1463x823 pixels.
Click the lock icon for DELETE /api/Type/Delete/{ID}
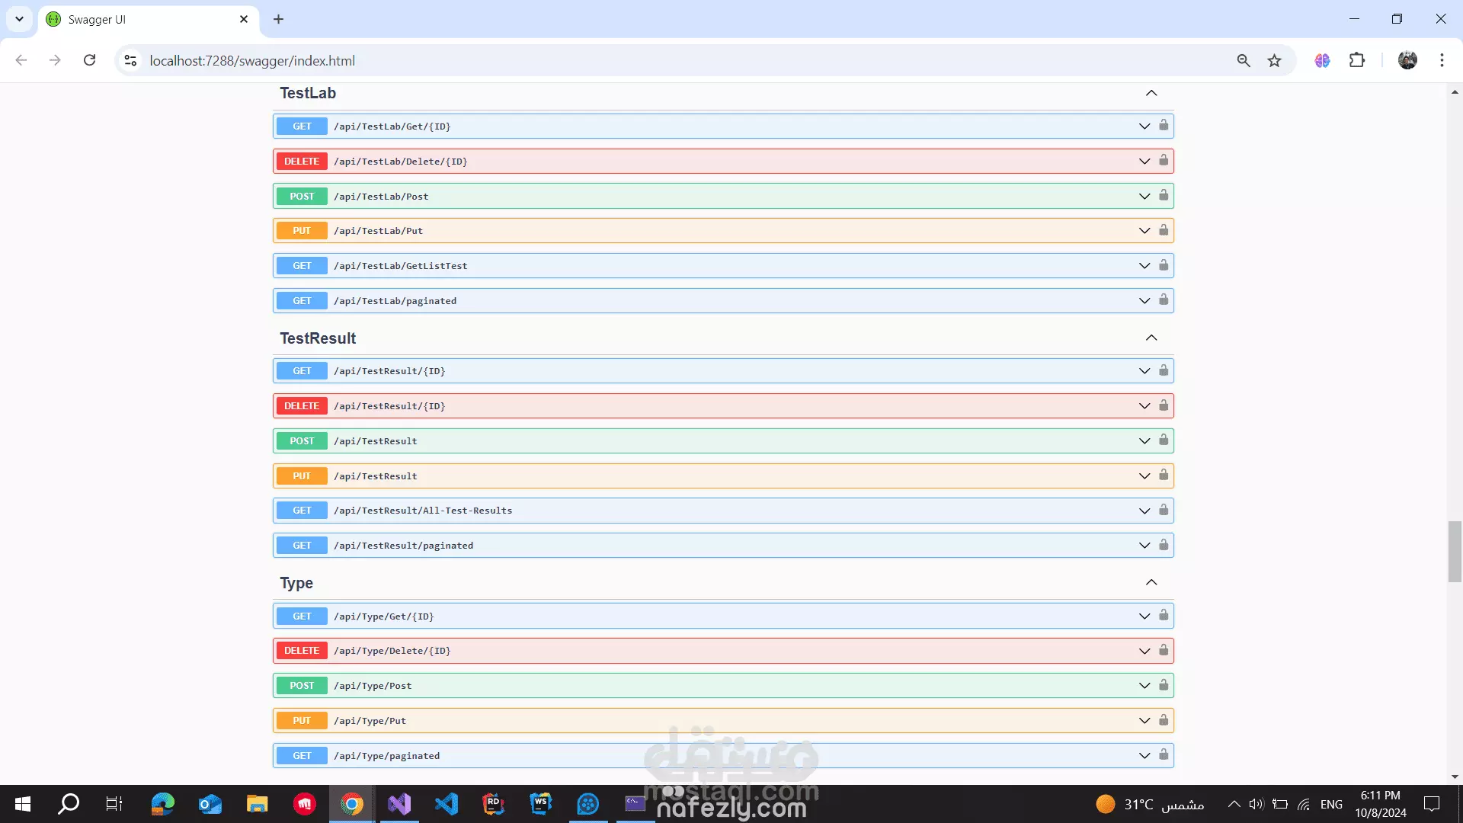tap(1164, 650)
